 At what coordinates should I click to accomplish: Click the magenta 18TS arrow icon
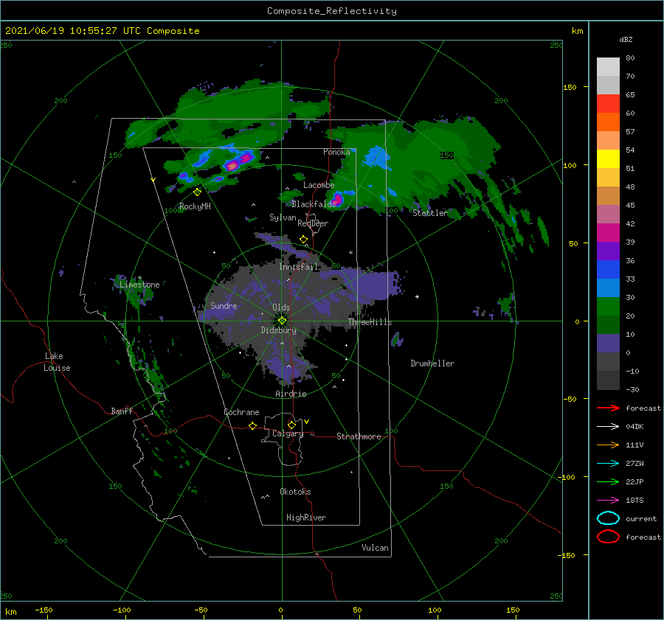tap(608, 501)
